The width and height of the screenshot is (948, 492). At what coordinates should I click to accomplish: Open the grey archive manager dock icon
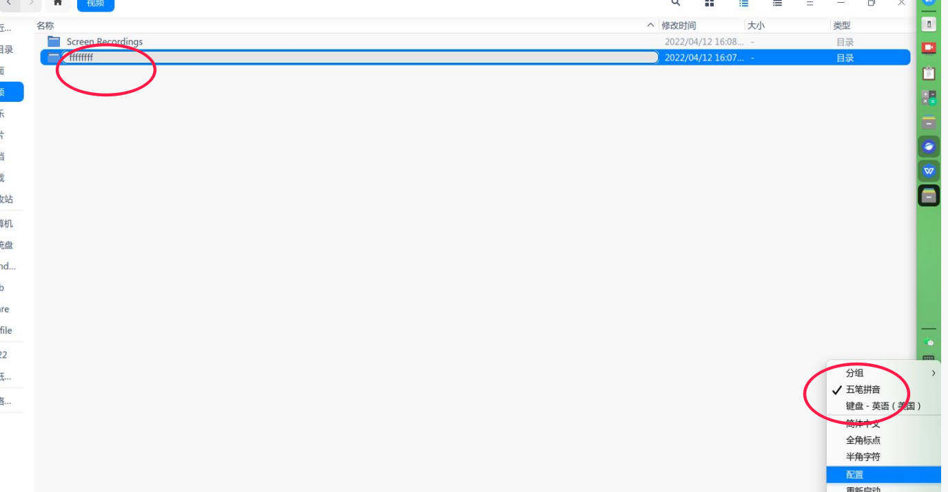pyautogui.click(x=929, y=122)
